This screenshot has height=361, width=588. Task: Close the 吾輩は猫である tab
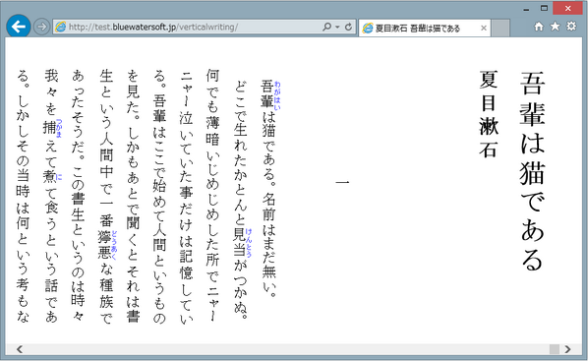pyautogui.click(x=484, y=29)
